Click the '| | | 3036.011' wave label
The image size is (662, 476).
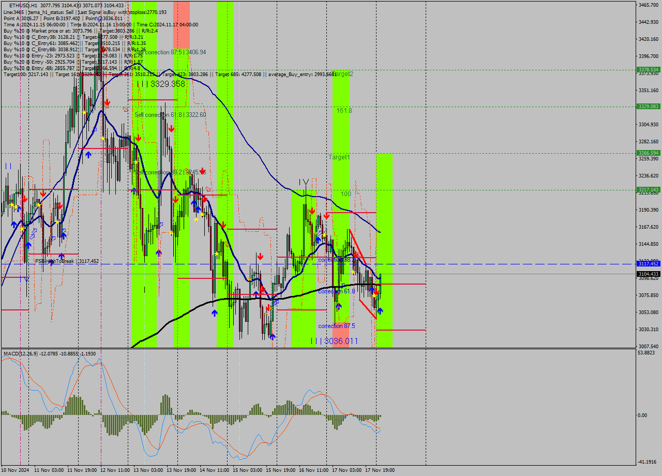tap(334, 341)
